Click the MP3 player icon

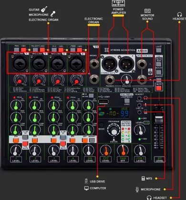[x=143, y=178]
